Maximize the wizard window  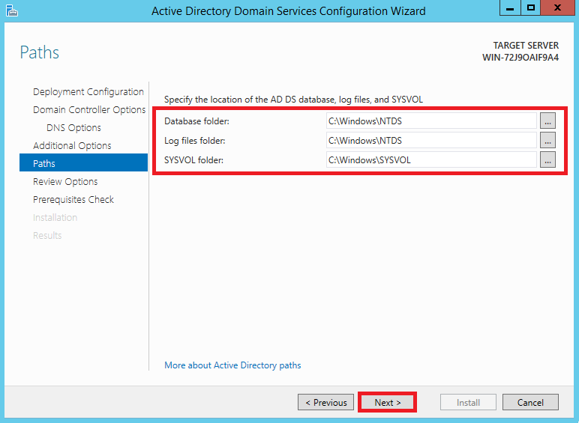tap(531, 7)
